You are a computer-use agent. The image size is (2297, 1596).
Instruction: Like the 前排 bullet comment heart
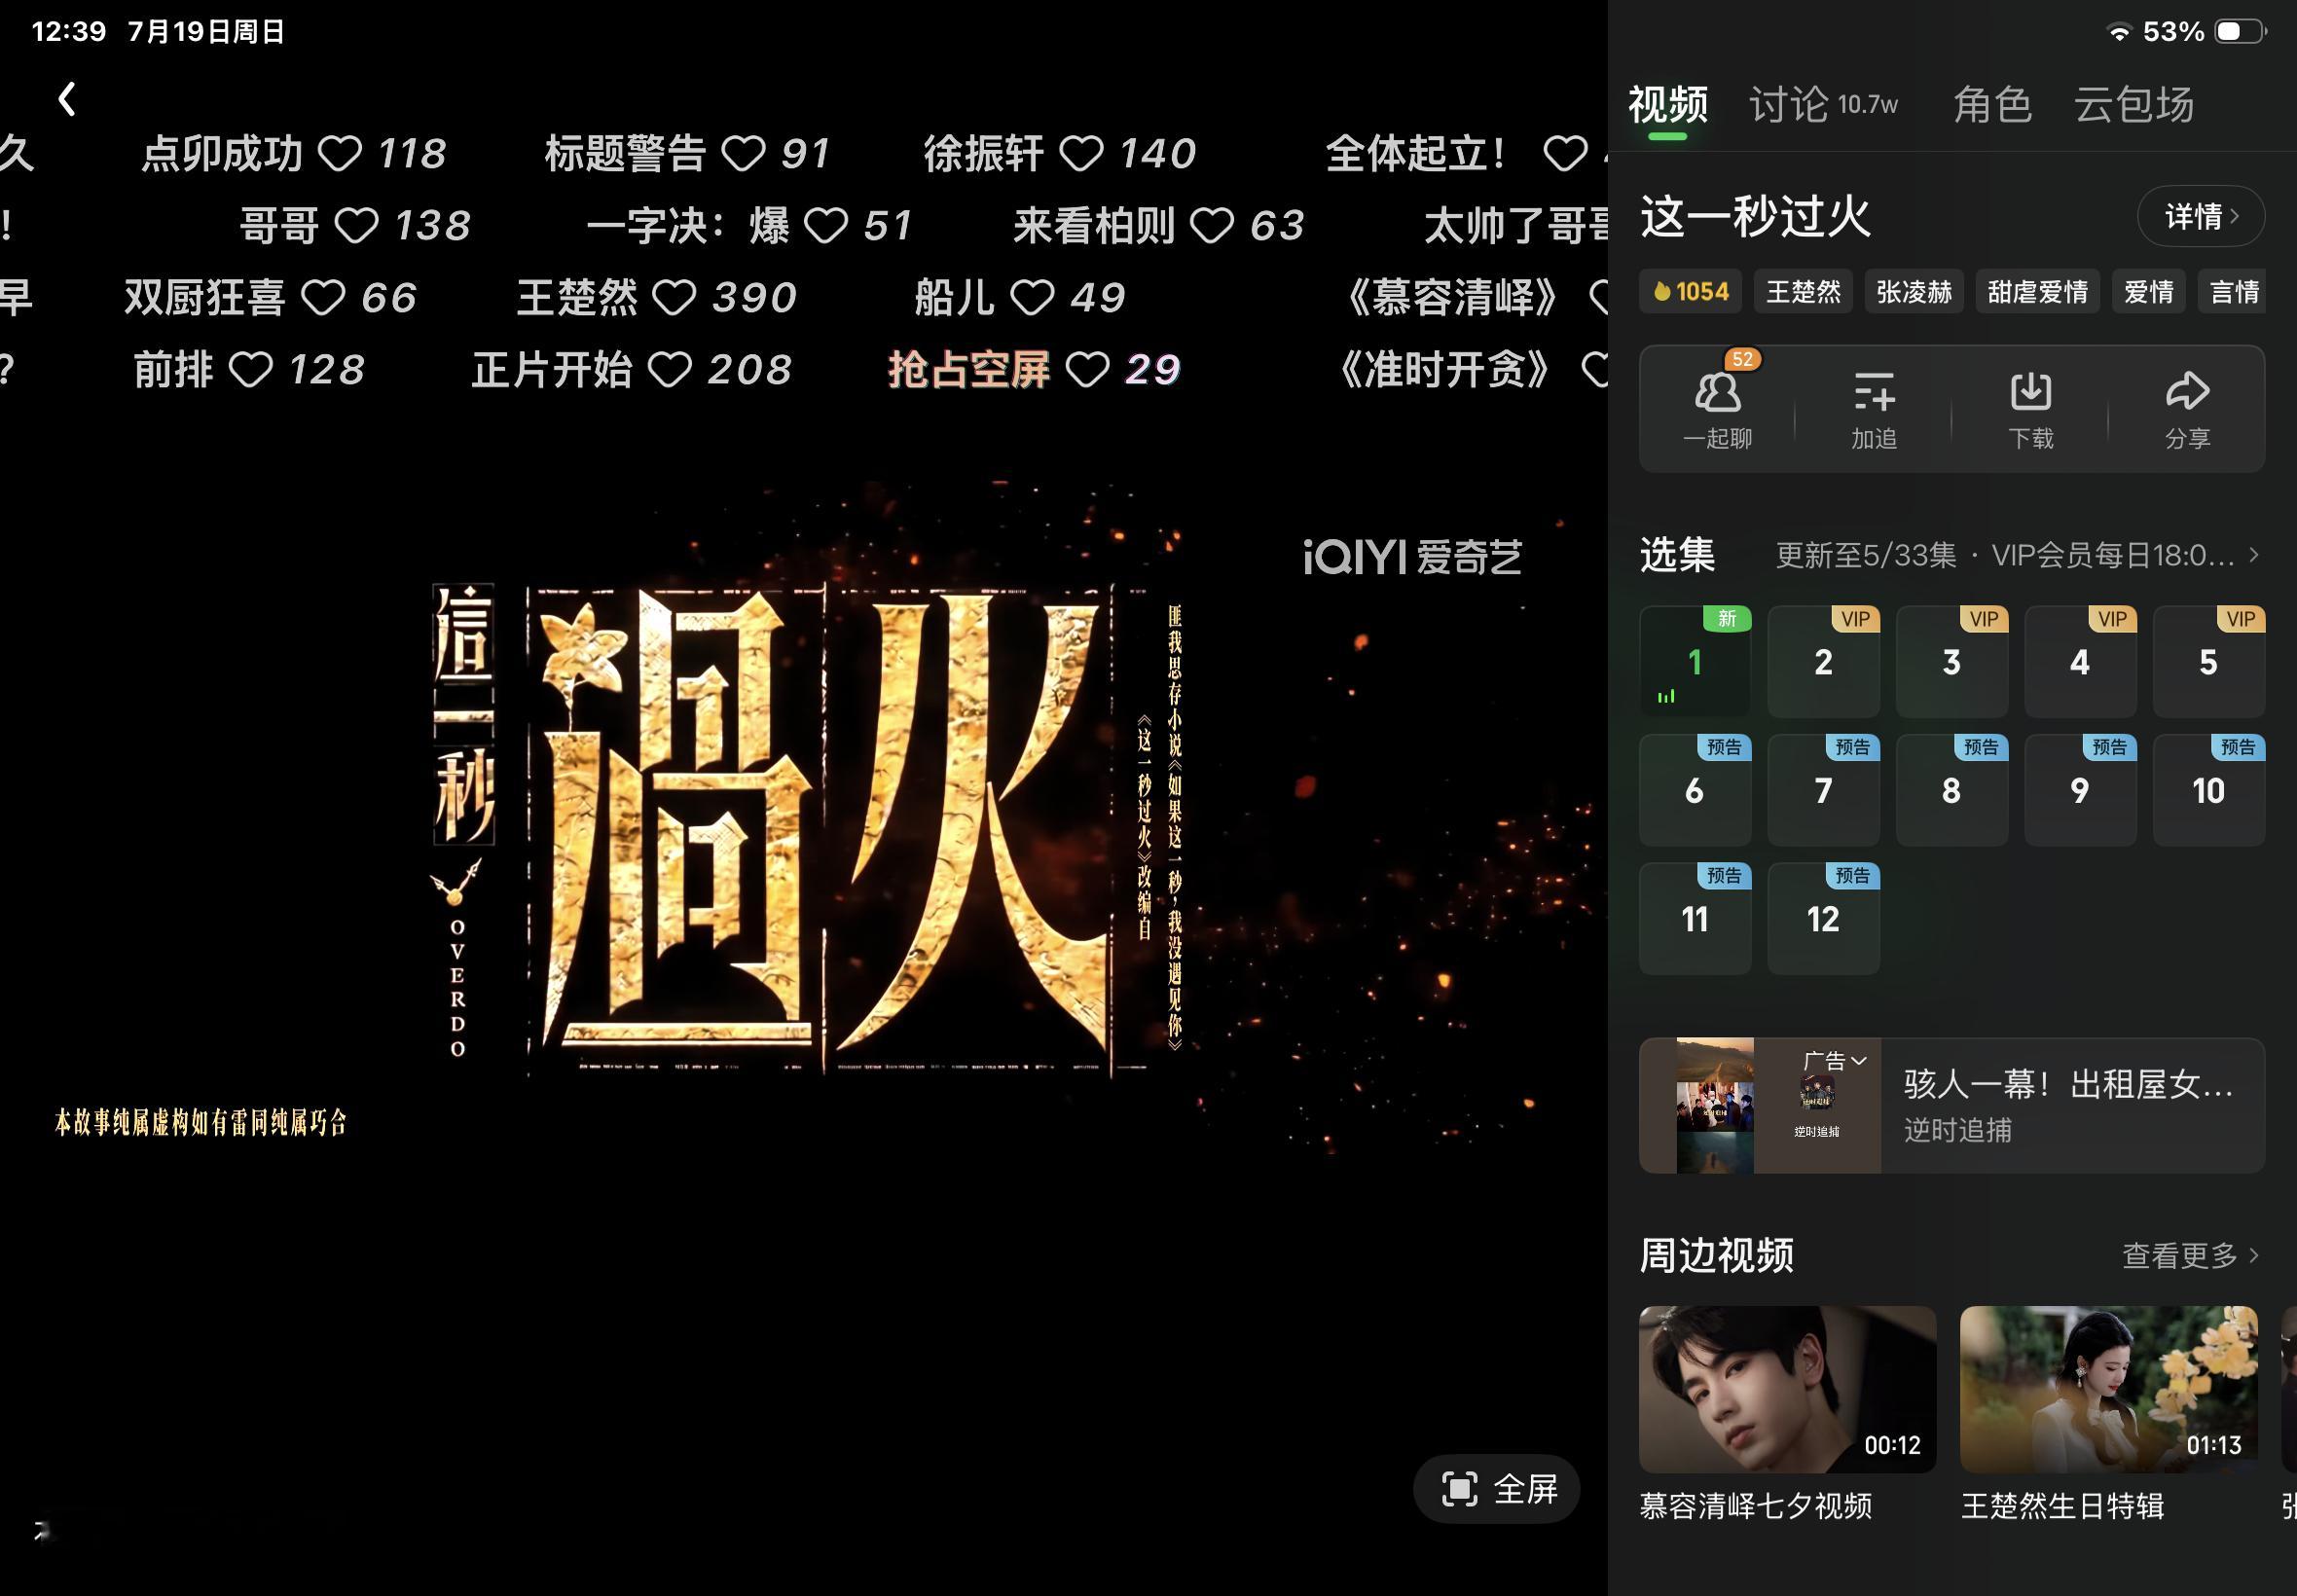point(250,370)
